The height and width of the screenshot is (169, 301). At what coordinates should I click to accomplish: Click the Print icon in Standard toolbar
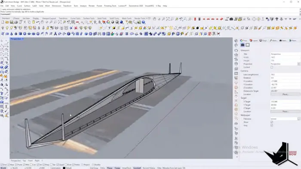16,22
